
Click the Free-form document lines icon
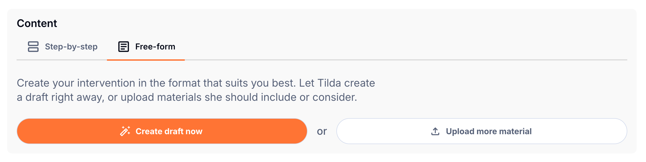124,47
